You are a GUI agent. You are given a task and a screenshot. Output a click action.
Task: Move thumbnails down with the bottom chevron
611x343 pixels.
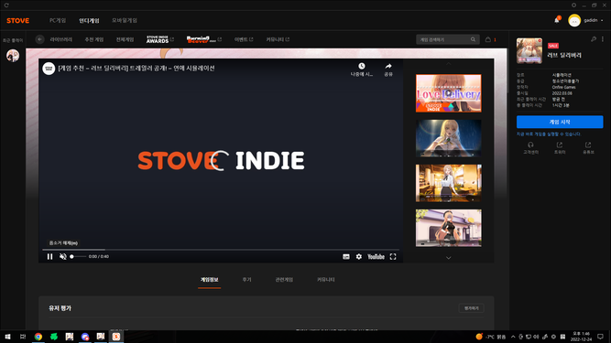tap(449, 258)
